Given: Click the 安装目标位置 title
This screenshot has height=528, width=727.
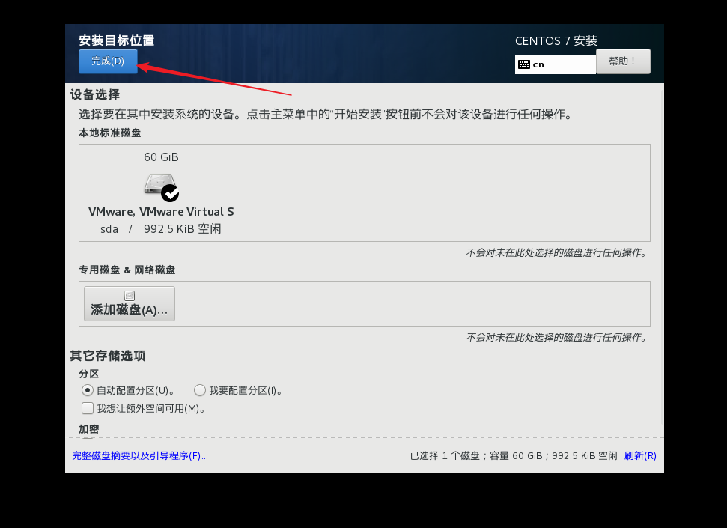Looking at the screenshot, I should tap(116, 40).
